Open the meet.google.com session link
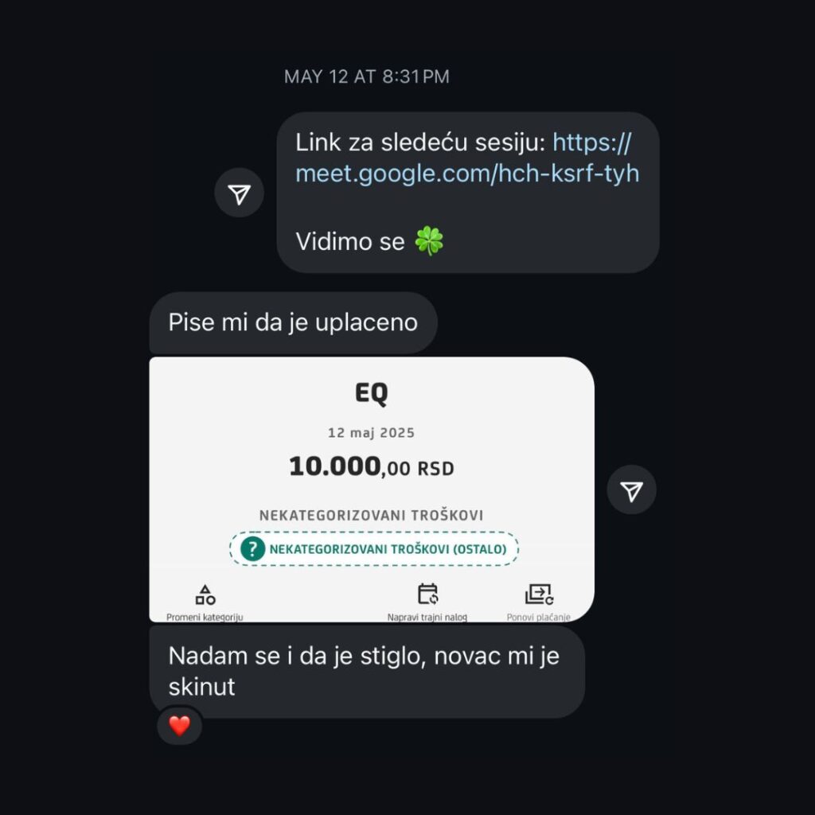The image size is (815, 815). pyautogui.click(x=467, y=174)
